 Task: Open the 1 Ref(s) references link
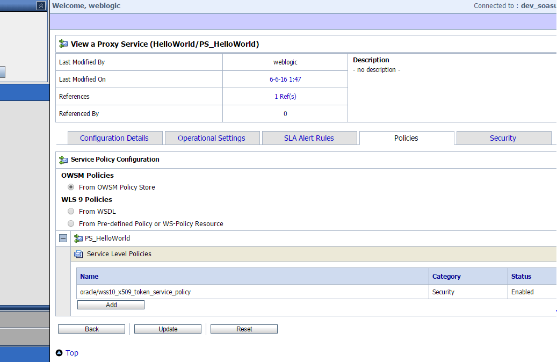click(285, 97)
